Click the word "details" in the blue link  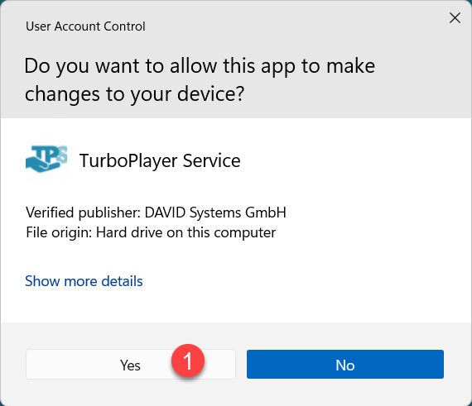pyautogui.click(x=122, y=281)
